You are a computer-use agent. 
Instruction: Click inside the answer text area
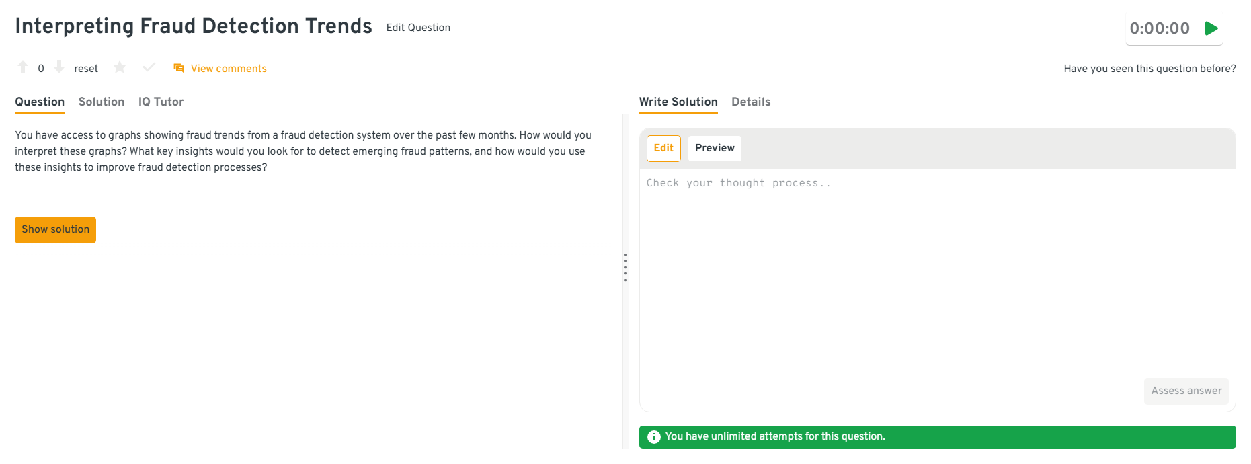pyautogui.click(x=937, y=269)
